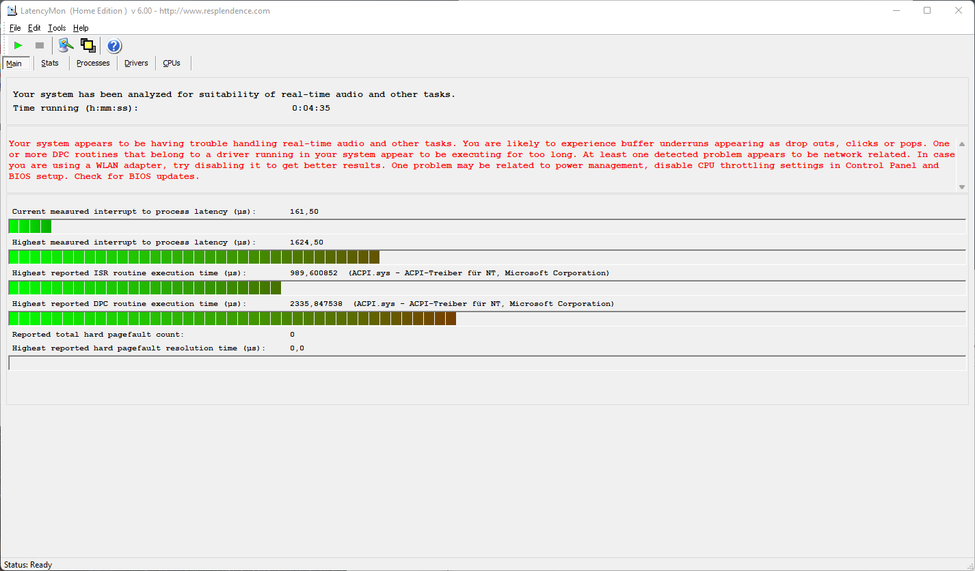Open the Edit menu
975x571 pixels.
coord(34,28)
